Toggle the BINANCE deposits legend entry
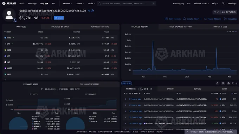The height and width of the screenshot is (134, 239). click(x=36, y=126)
